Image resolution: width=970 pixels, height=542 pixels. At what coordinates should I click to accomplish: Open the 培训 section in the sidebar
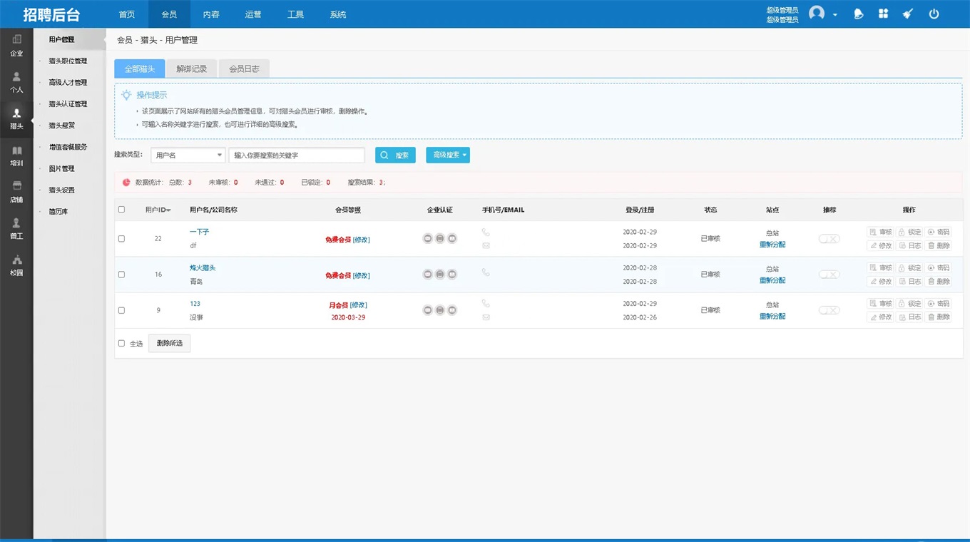click(16, 155)
